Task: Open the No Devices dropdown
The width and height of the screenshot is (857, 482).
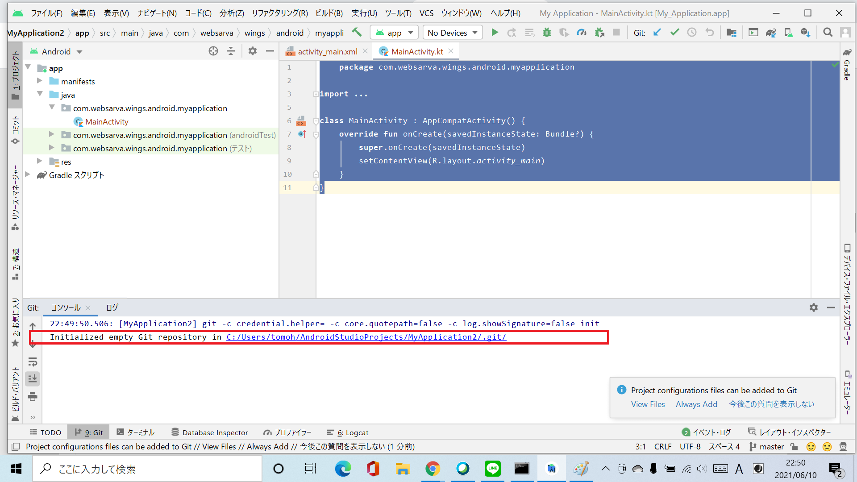Action: point(452,33)
